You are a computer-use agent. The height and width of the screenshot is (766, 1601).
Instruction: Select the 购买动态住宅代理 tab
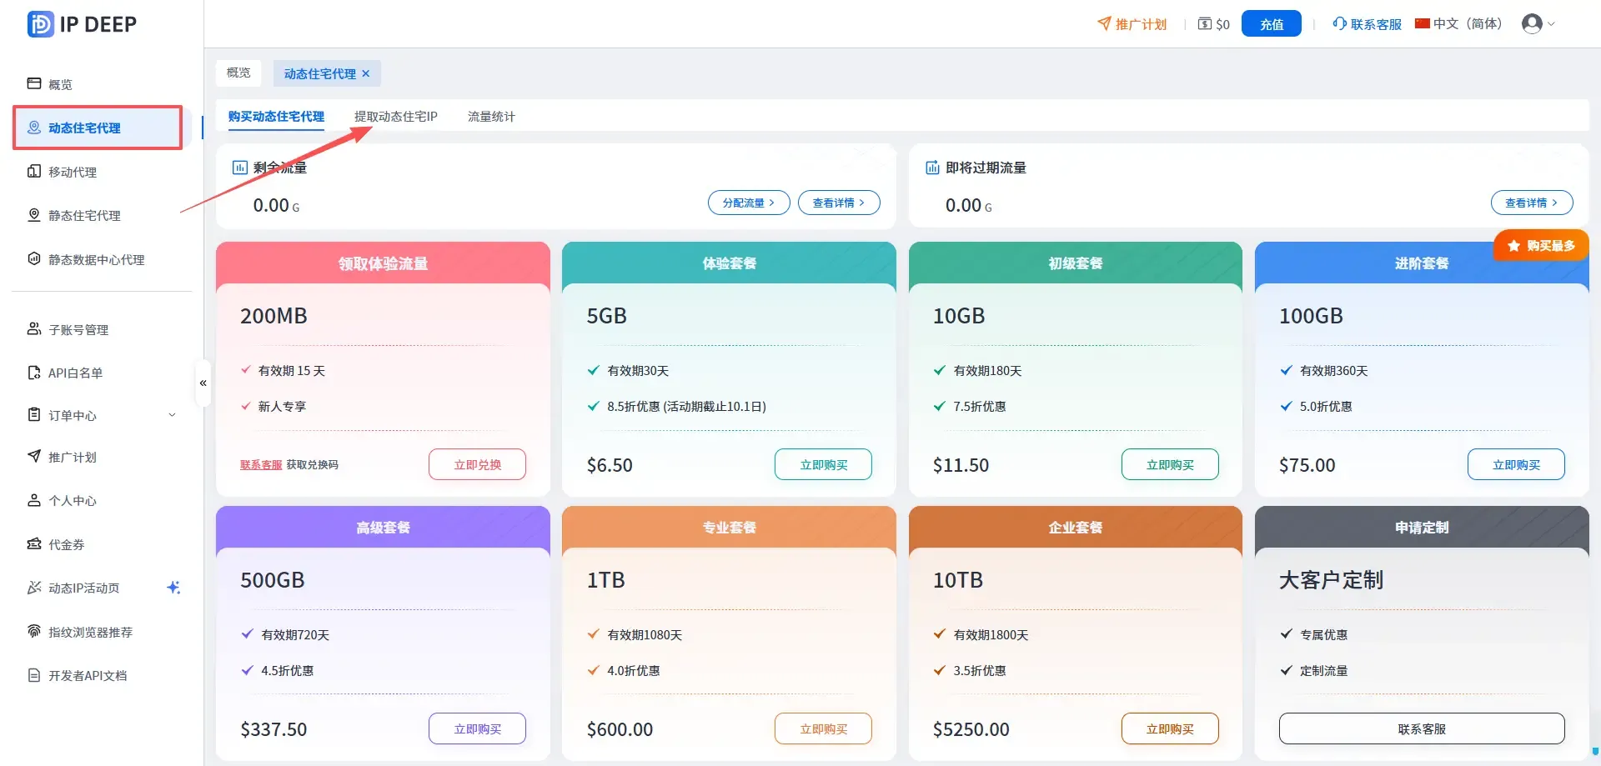pos(276,117)
